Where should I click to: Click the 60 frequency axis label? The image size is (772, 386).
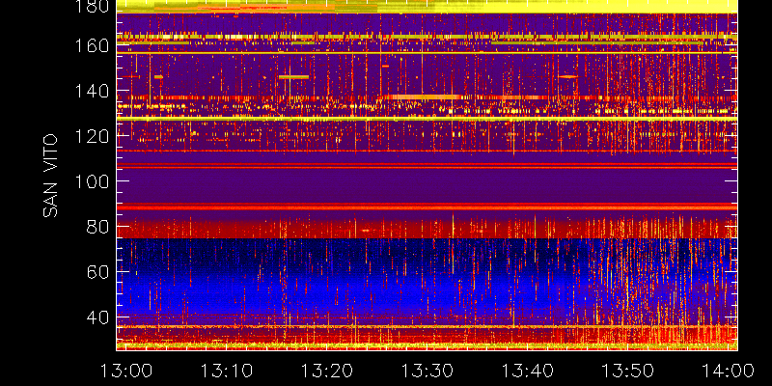98,272
